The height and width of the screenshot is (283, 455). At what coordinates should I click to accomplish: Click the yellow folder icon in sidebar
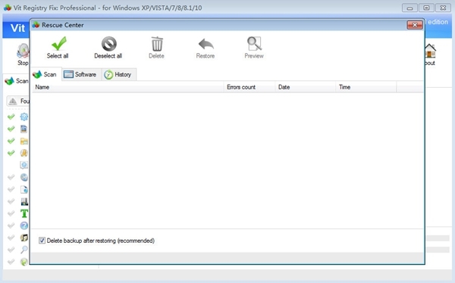[x=24, y=141]
